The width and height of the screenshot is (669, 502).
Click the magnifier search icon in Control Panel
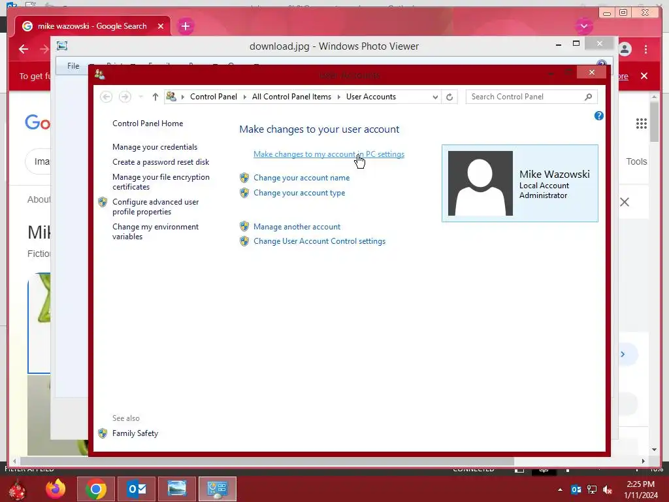coord(589,97)
